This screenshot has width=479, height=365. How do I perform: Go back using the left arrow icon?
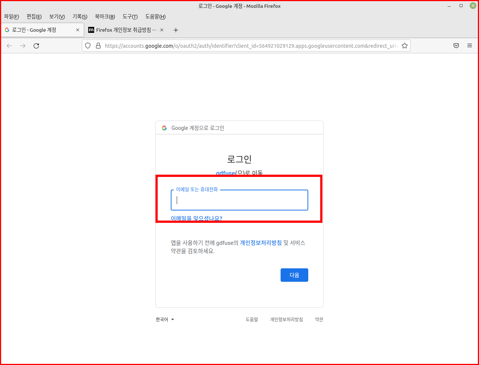[x=9, y=46]
